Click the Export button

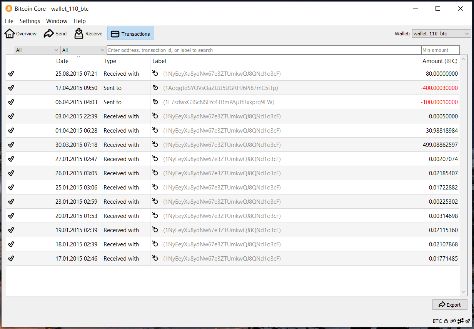(x=450, y=305)
